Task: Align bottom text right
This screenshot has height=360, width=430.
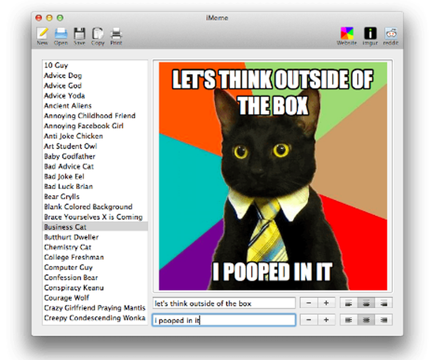Action: [384, 320]
